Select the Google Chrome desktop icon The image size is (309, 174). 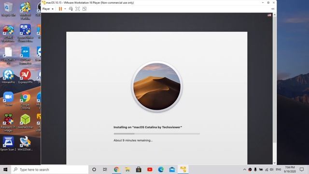(x=25, y=101)
